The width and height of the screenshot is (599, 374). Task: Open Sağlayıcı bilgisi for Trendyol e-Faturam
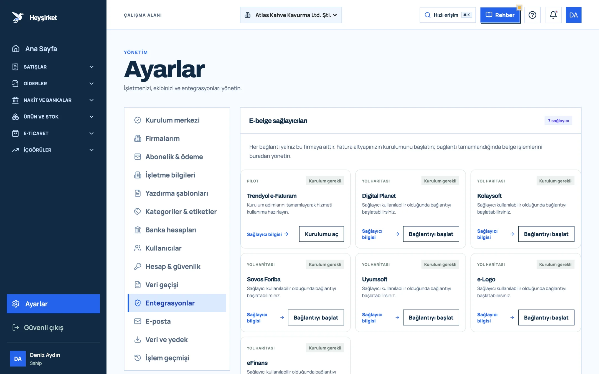[268, 234]
